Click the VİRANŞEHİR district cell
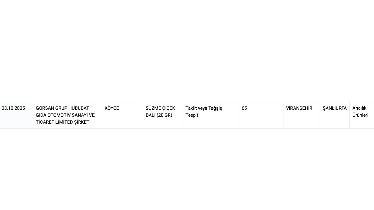374x210 pixels. pos(299,108)
